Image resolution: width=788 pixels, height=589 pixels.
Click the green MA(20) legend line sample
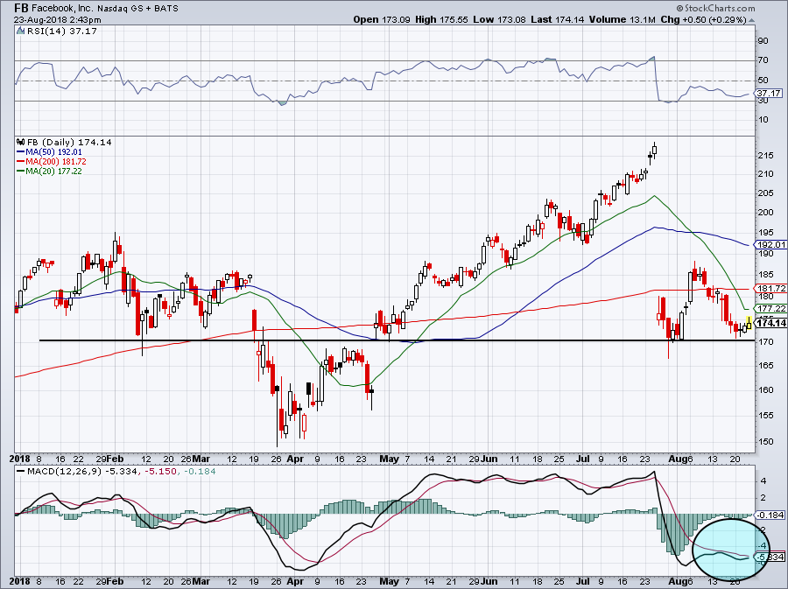tap(21, 172)
